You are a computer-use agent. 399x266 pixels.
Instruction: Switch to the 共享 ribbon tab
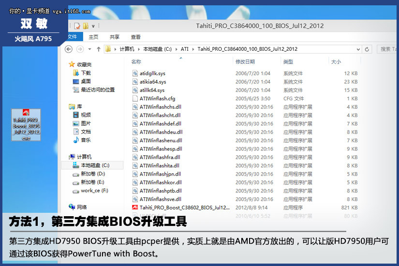115,37
